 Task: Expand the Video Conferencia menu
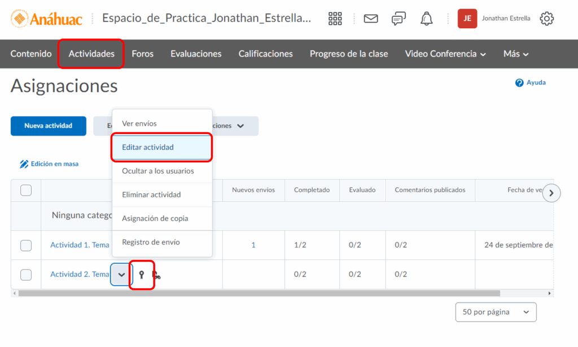click(x=445, y=54)
